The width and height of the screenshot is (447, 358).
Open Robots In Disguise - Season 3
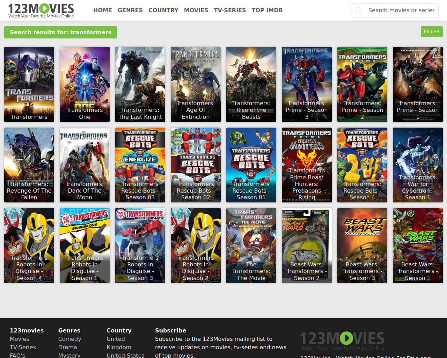click(140, 245)
